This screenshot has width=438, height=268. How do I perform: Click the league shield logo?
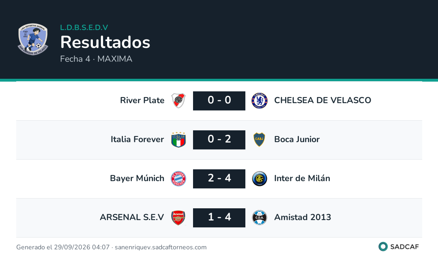pos(33,39)
